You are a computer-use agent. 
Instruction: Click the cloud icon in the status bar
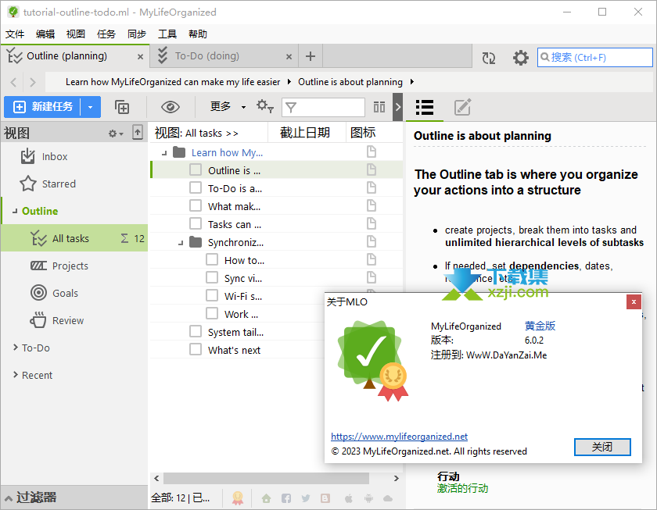388,498
